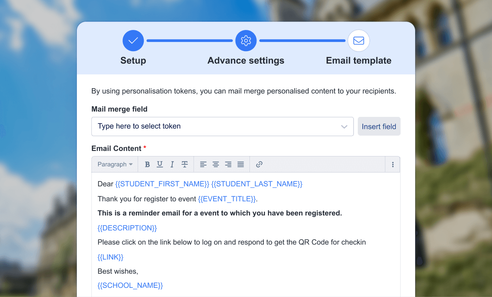Click the 'Please click on the link below' line
This screenshot has width=492, height=297.
pos(231,243)
